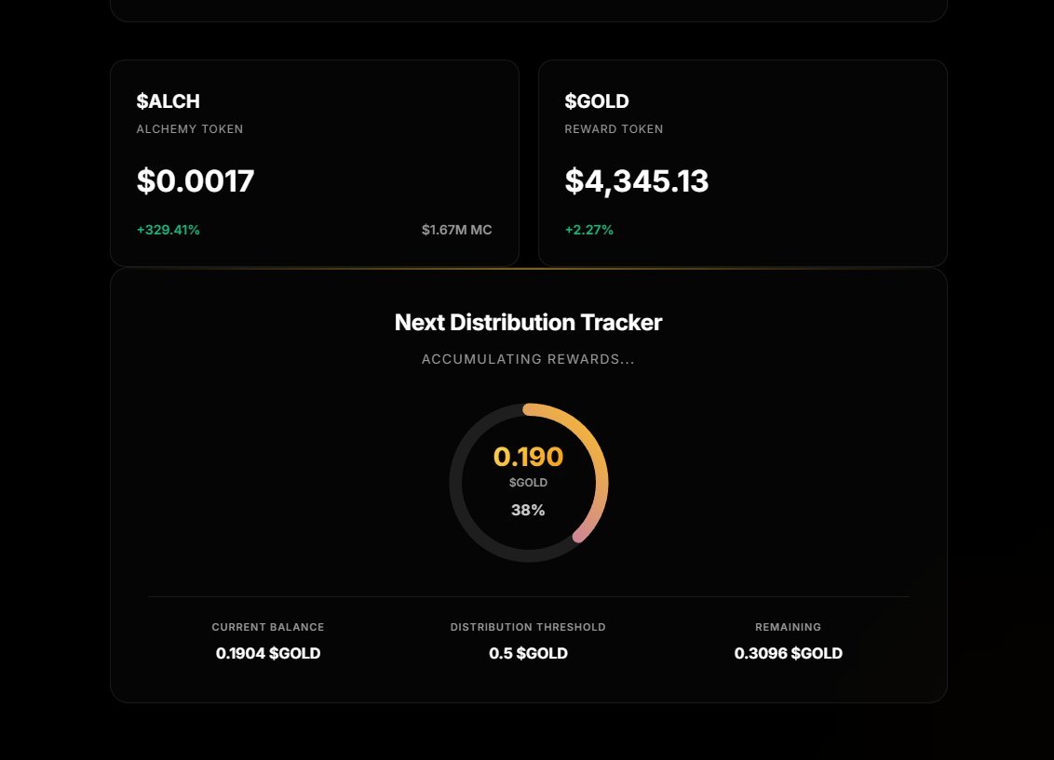Click the $GOLD token heading
The width and height of the screenshot is (1054, 760).
(x=596, y=101)
